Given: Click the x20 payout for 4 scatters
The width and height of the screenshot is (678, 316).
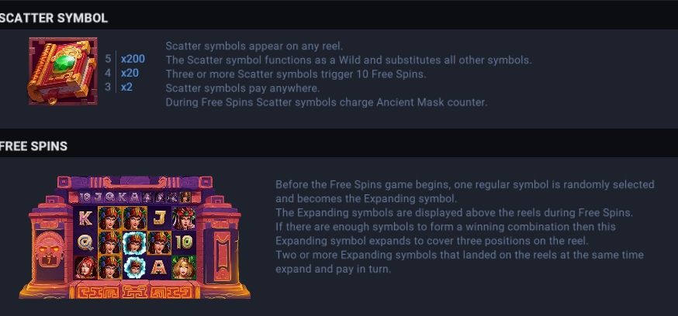Looking at the screenshot, I should [x=130, y=73].
